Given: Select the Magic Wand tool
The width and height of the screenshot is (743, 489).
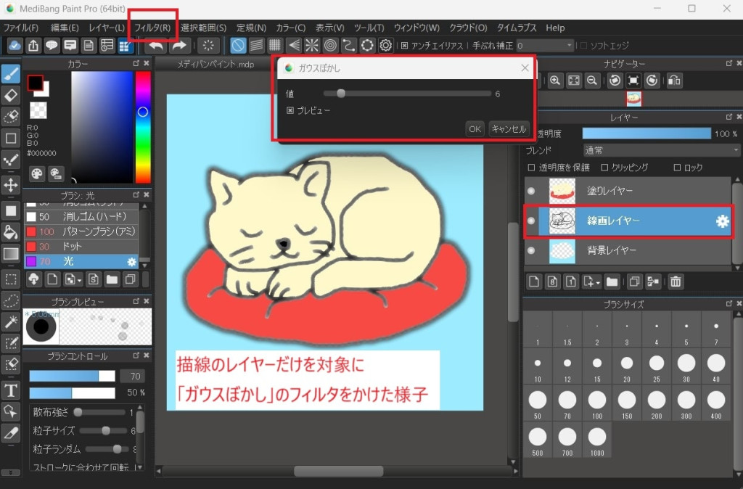Looking at the screenshot, I should (x=10, y=322).
